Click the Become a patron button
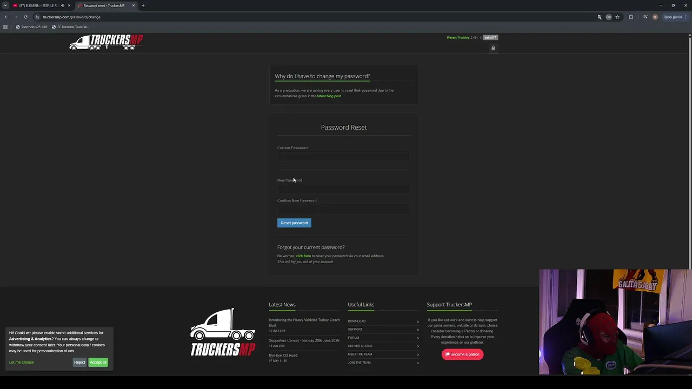Image resolution: width=692 pixels, height=389 pixels. [462, 354]
